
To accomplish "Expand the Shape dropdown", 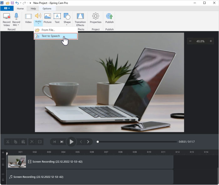I will pos(67,25).
